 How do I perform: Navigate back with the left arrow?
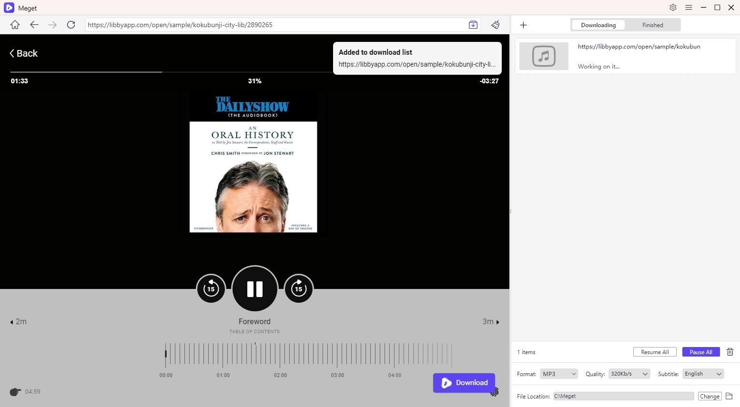click(34, 25)
